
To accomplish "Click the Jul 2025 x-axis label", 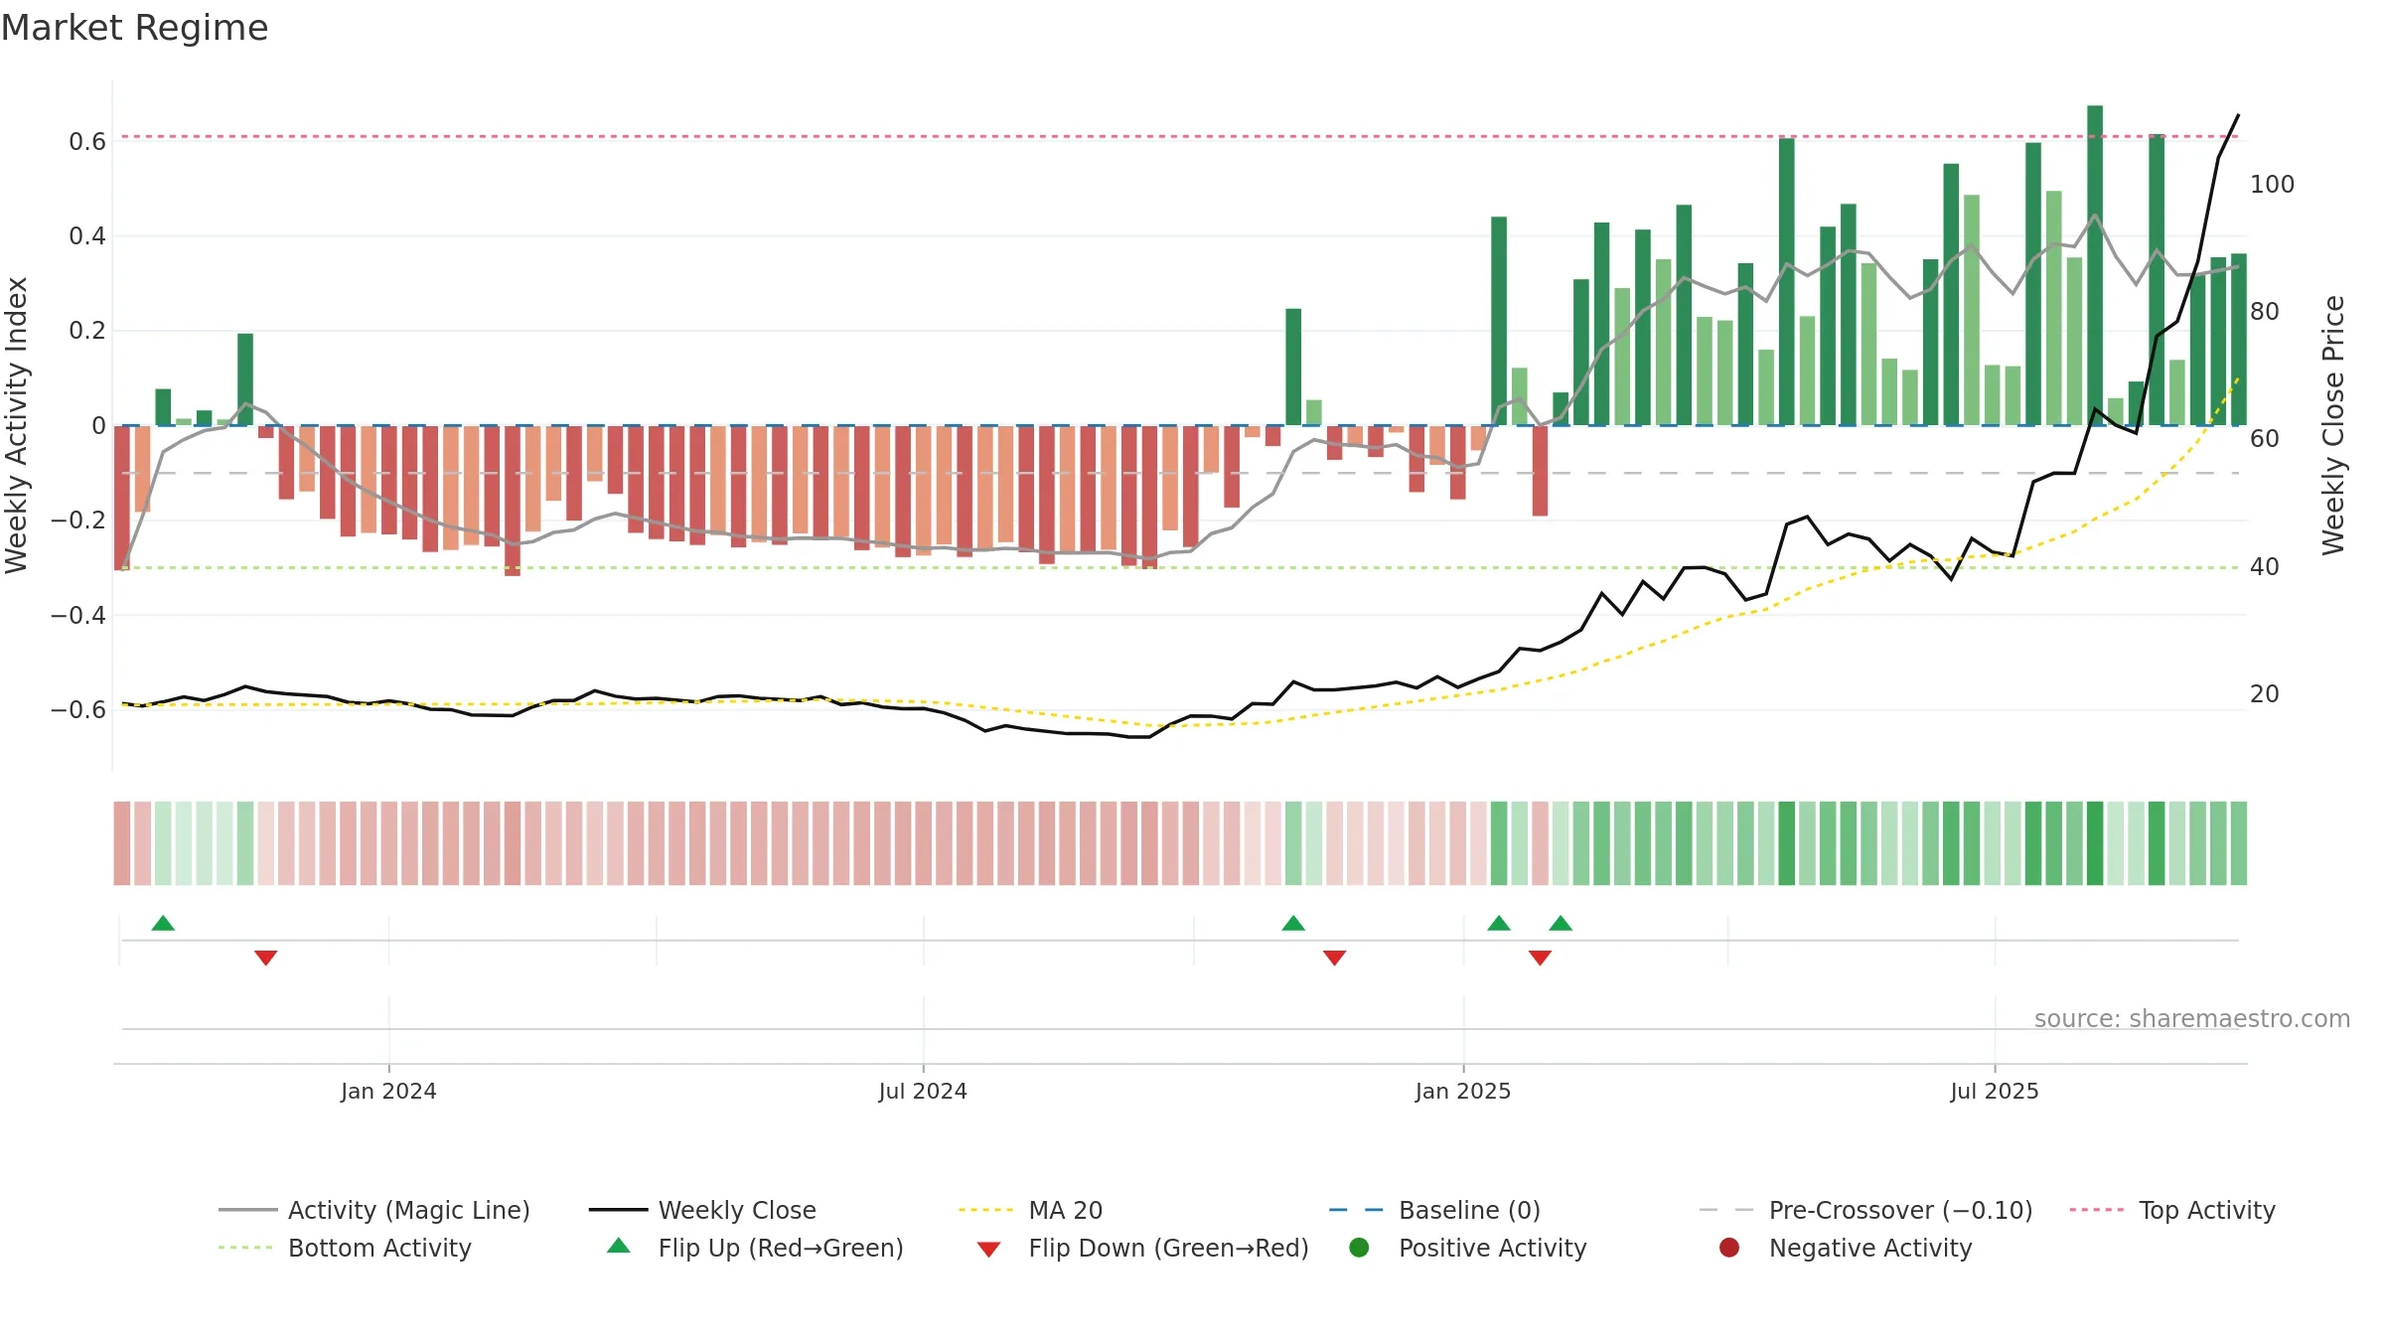I will click(1995, 1091).
